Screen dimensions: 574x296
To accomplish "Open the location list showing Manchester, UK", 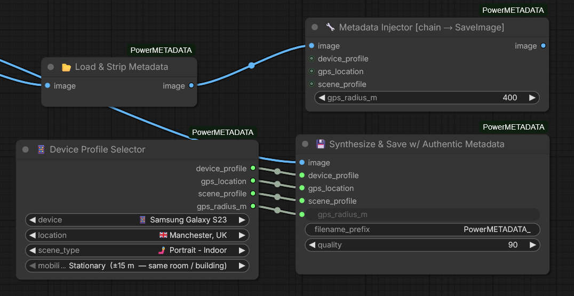I will coord(137,235).
